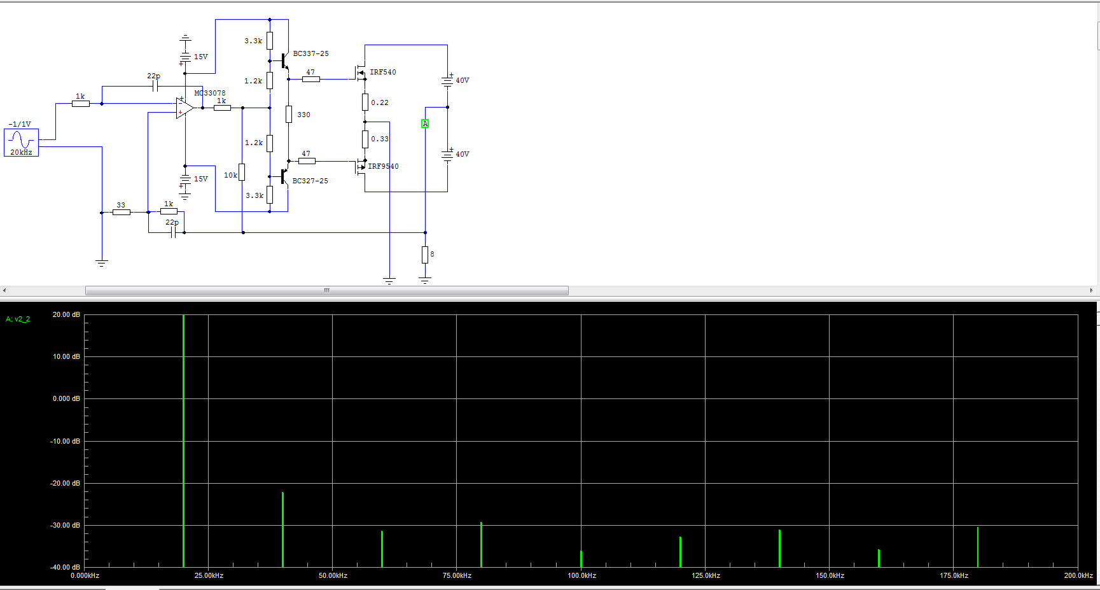The image size is (1100, 590).
Task: Select the 47 ohm resistor feeding IRF540
Action: pos(310,79)
